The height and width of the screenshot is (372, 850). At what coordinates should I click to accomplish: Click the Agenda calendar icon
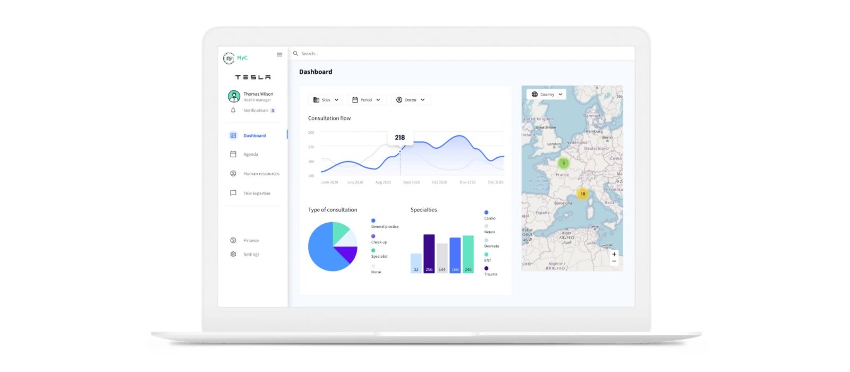coord(233,154)
